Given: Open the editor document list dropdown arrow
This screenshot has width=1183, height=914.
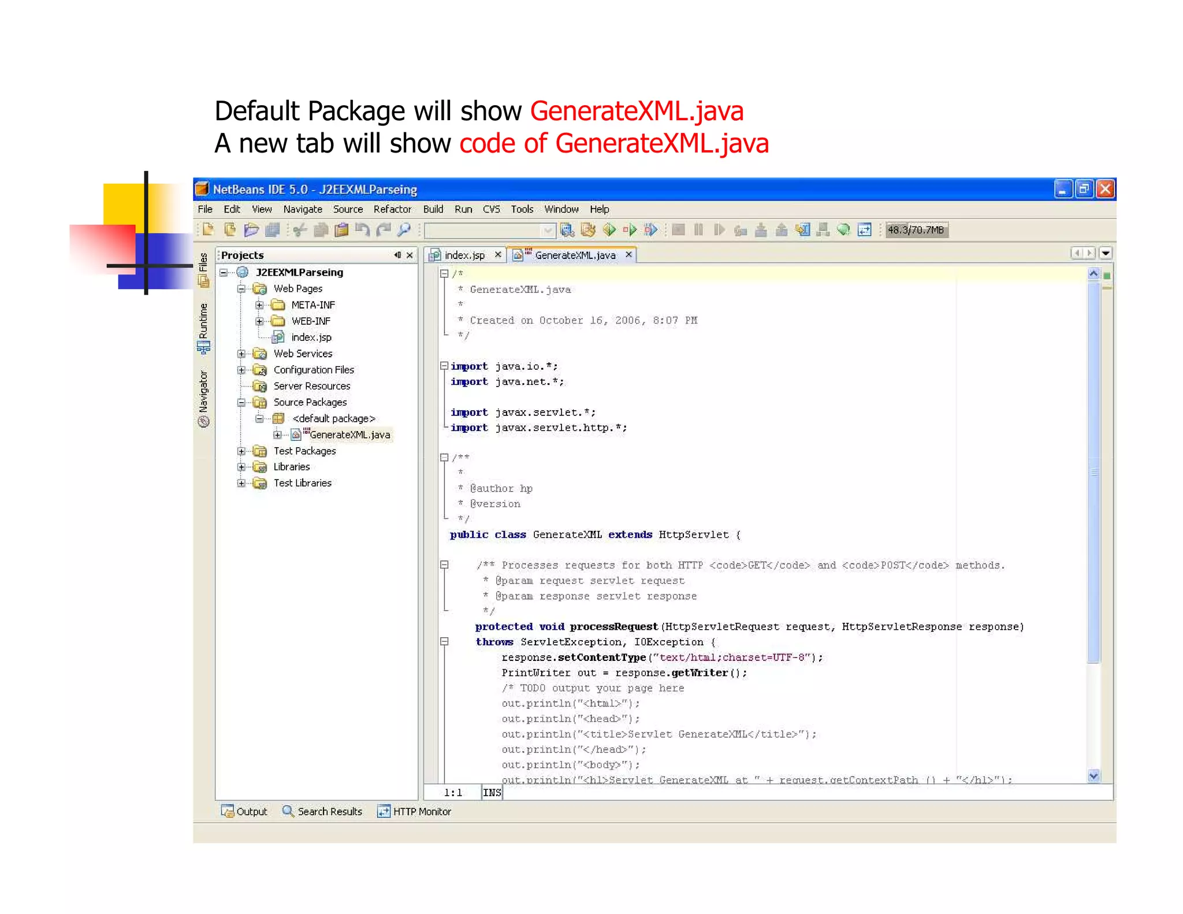Looking at the screenshot, I should click(1106, 253).
